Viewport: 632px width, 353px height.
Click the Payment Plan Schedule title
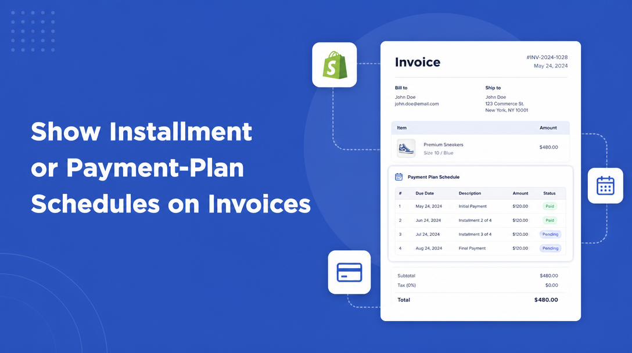tap(434, 177)
